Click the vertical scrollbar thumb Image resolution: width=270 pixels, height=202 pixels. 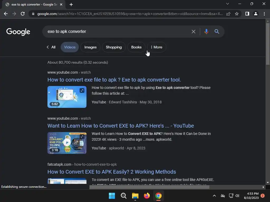click(x=267, y=44)
